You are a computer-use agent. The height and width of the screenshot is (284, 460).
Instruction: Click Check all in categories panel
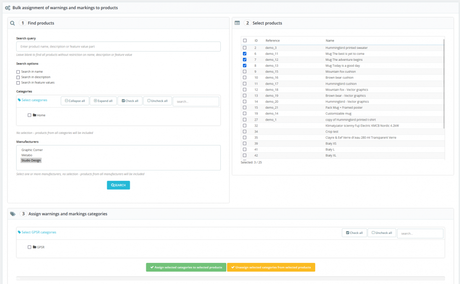[x=130, y=101]
